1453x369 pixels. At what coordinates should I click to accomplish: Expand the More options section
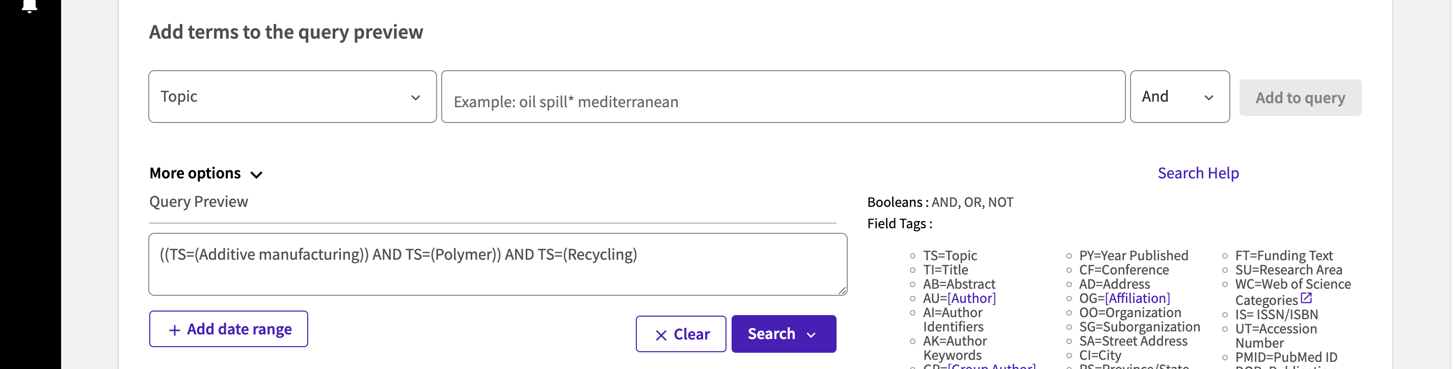point(206,173)
